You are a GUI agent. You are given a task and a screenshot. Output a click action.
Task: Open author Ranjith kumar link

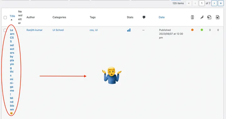pyautogui.click(x=35, y=30)
